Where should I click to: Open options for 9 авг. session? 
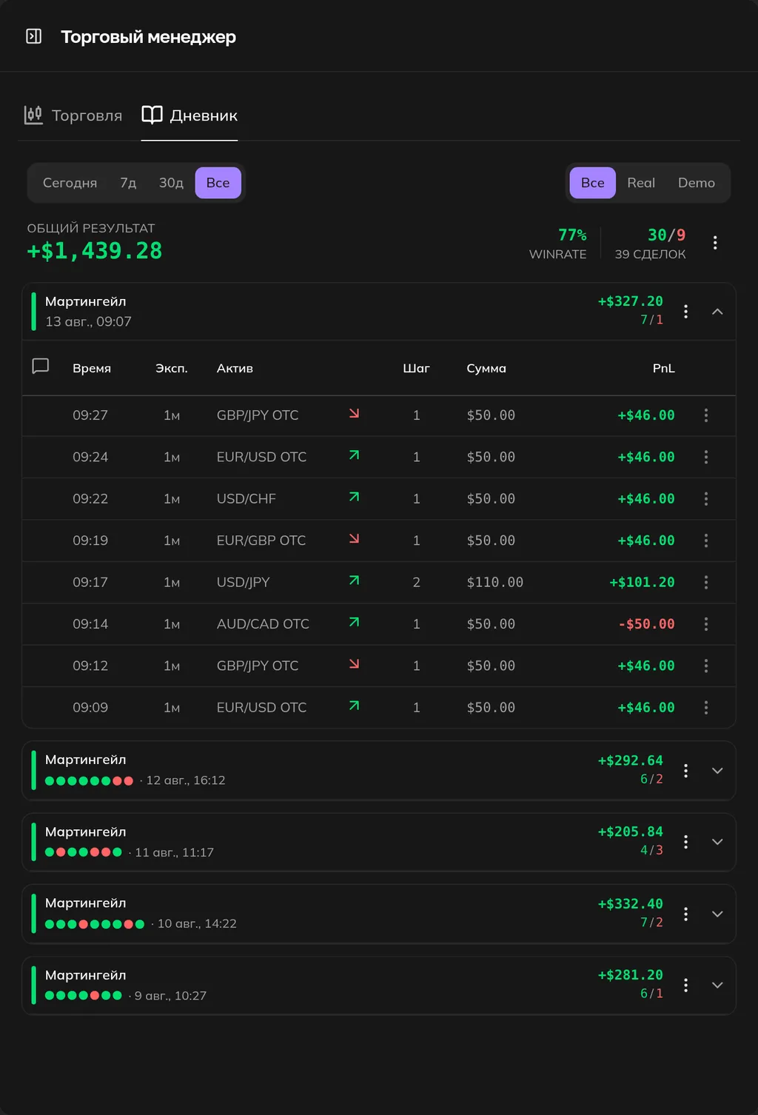click(x=686, y=985)
